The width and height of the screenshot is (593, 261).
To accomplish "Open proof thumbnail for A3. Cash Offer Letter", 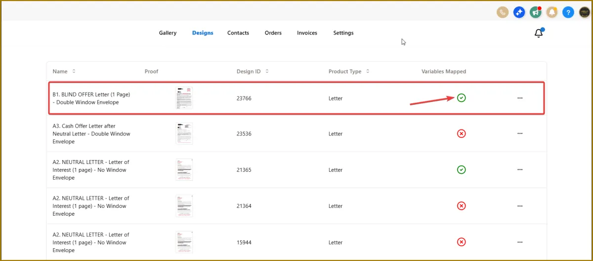I will point(184,133).
